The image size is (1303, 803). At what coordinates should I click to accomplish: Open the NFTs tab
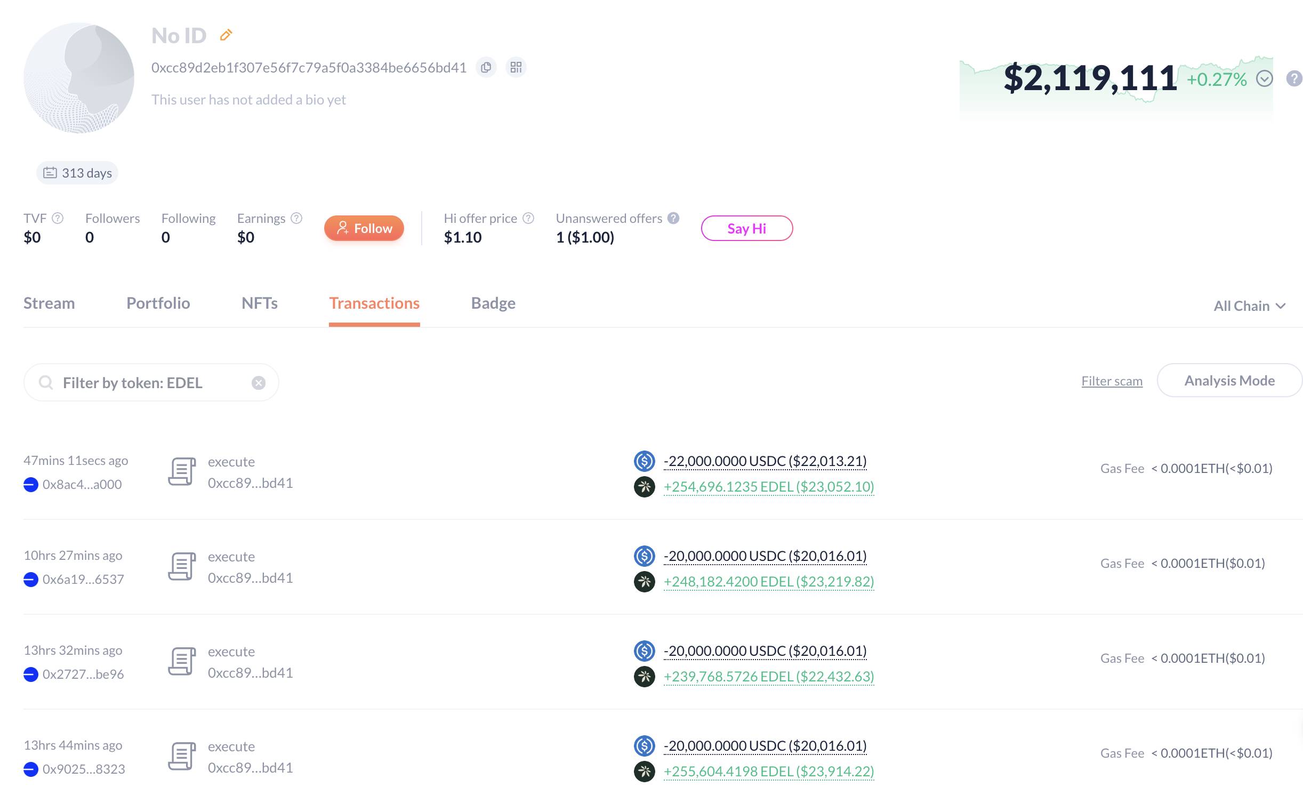[x=259, y=303]
